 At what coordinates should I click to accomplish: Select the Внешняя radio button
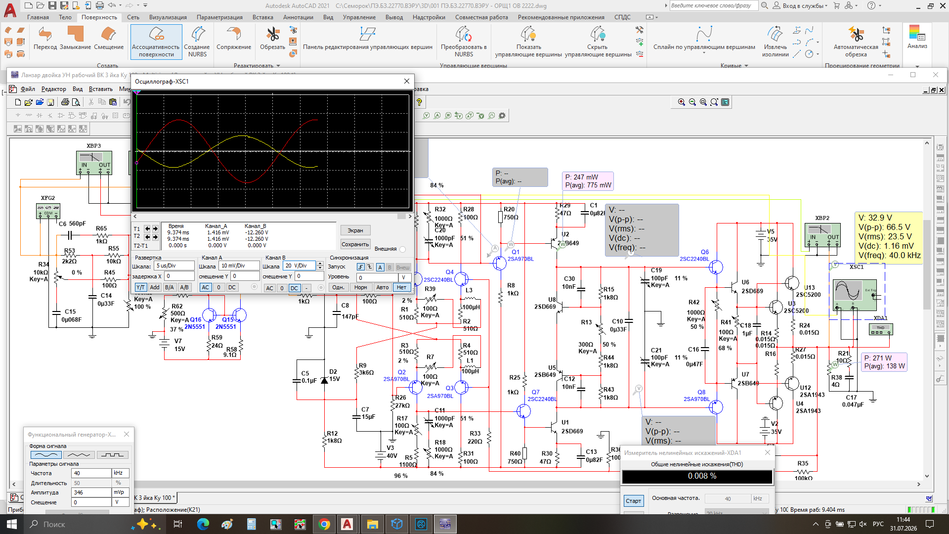coord(402,249)
